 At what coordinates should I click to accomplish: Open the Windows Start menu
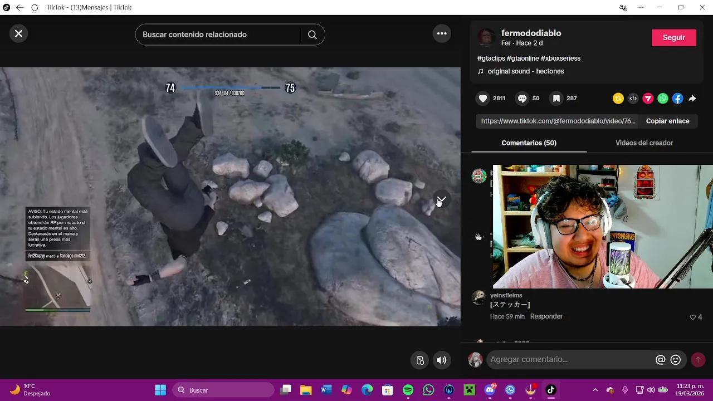tap(160, 390)
